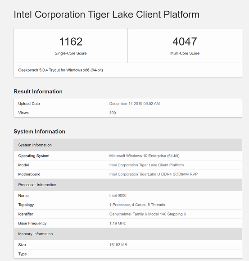Click the Result Information heading
This screenshot has height=261, width=249.
(x=38, y=92)
